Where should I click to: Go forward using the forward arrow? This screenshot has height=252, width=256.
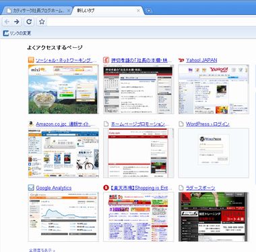[16, 22]
